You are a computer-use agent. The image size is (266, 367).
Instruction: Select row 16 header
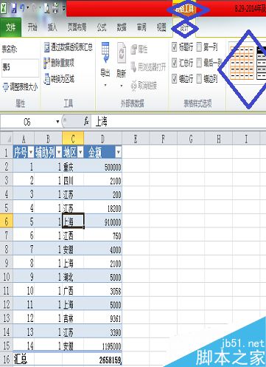[x=7, y=360]
